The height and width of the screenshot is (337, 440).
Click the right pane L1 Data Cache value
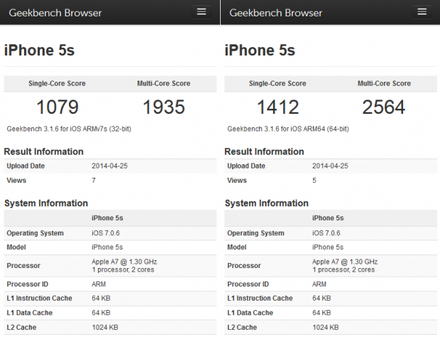(x=321, y=313)
